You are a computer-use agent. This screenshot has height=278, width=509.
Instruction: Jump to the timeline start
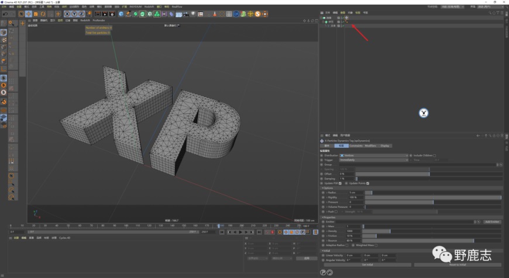click(x=222, y=232)
